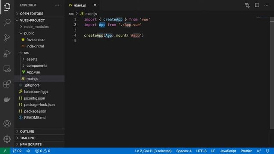Open the Docker view
The height and width of the screenshot is (154, 274).
coord(7,99)
